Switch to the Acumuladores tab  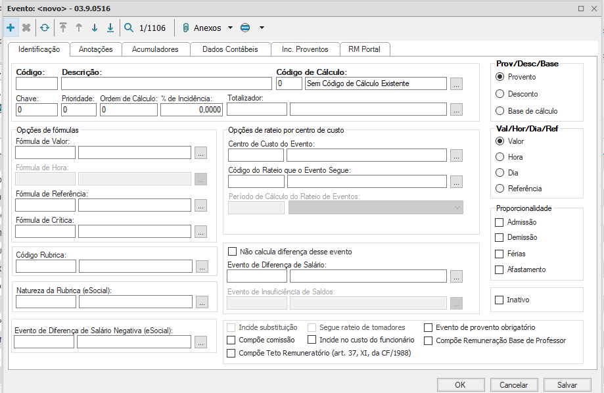[154, 49]
